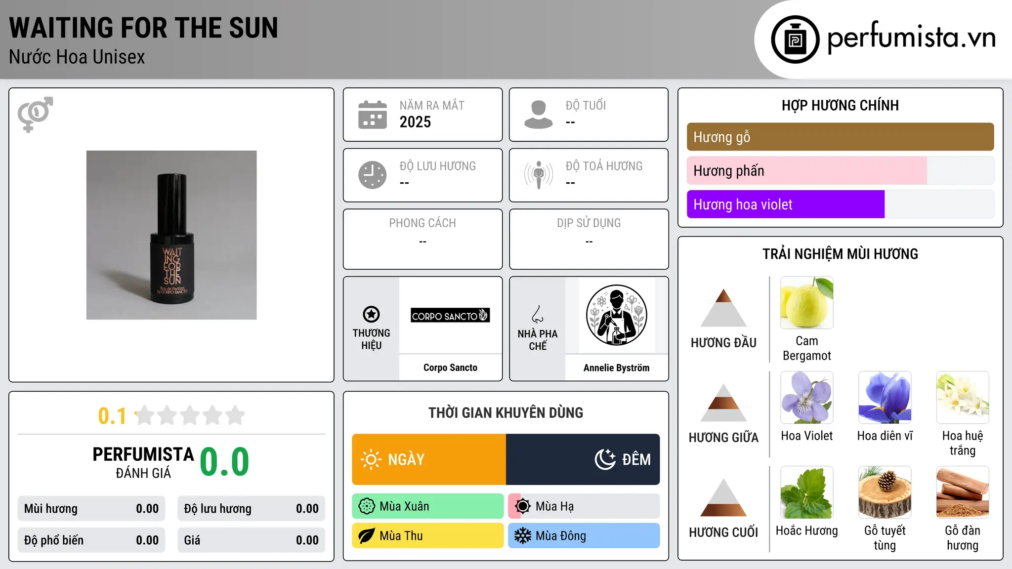Click the PERFUMISTA đánh giá label
Screen dimensions: 1012x569
[143, 462]
